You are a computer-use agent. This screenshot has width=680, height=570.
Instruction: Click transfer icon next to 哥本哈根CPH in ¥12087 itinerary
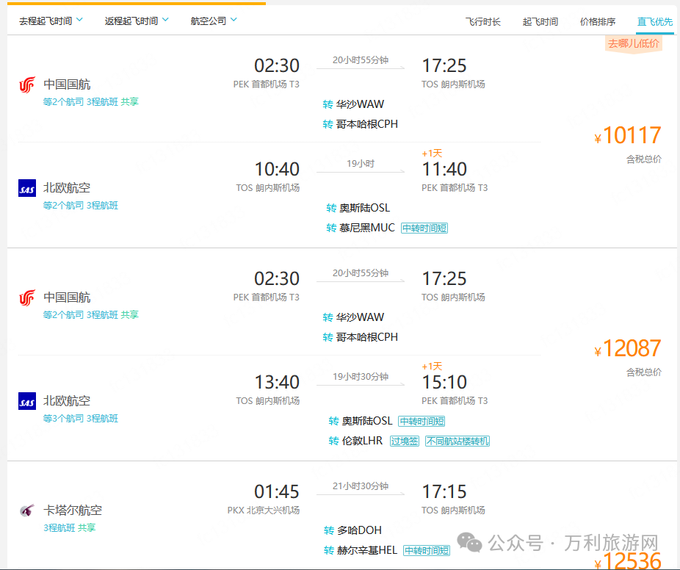pyautogui.click(x=328, y=337)
